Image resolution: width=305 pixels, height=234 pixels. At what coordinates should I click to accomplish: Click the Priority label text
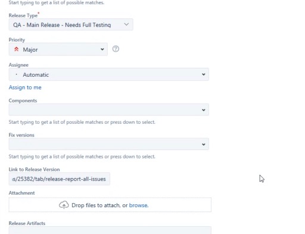[17, 40]
